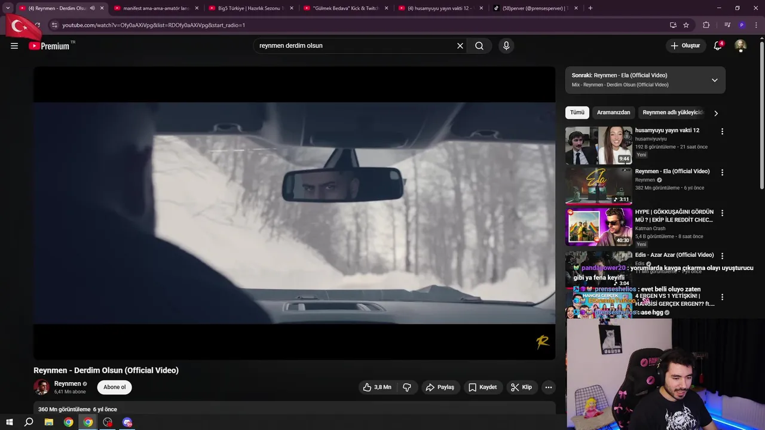Dislike the video with thumbs down
The width and height of the screenshot is (765, 430).
pyautogui.click(x=407, y=387)
